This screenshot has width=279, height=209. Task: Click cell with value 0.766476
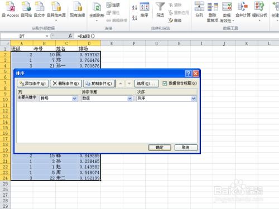89,60
